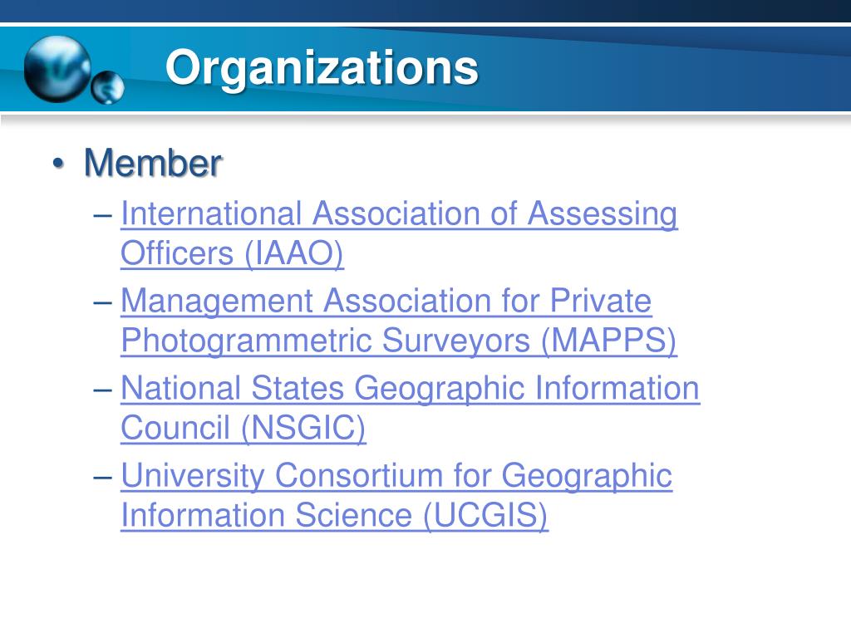Follow the Management Association for Private link
Viewport: 851px width, 638px height.
386,301
